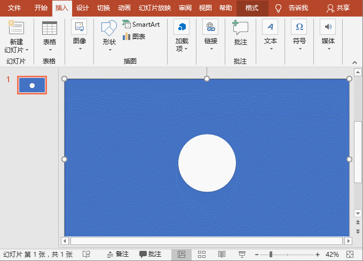Click the Share (共享) button
Viewport: 363px width, 261px height.
point(338,8)
